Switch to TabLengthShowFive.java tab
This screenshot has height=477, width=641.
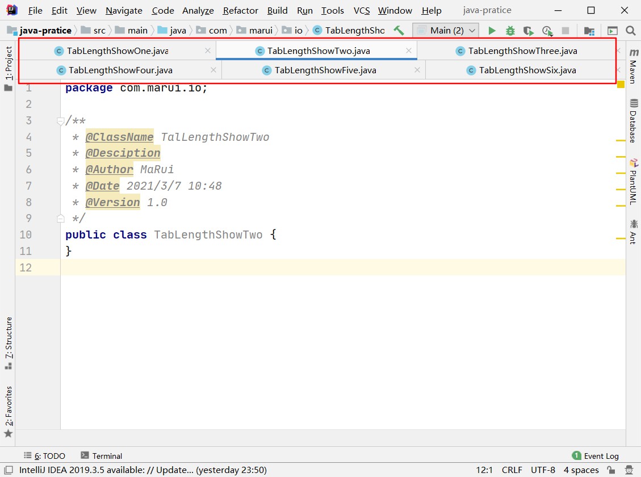pos(325,70)
